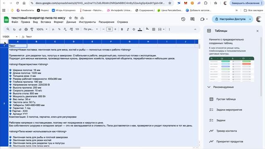
Task: Open the Вставка menu
Action: pos(46,22)
